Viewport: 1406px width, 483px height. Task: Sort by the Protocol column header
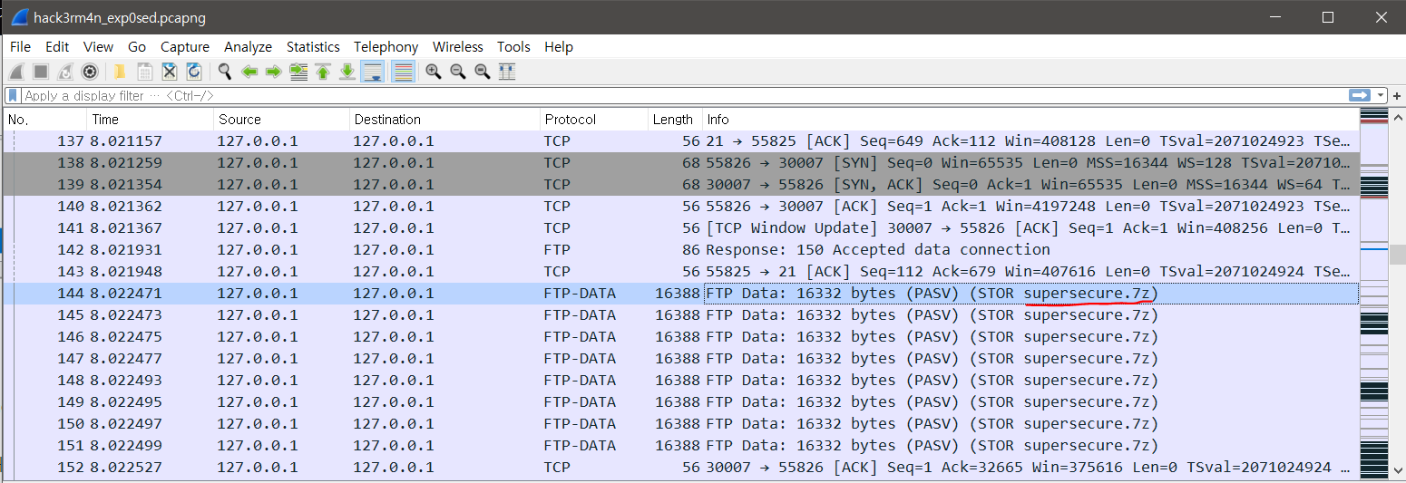pos(593,120)
